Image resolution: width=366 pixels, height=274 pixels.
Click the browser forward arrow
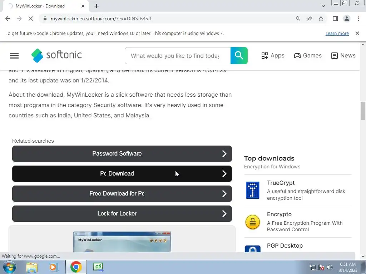(19, 19)
